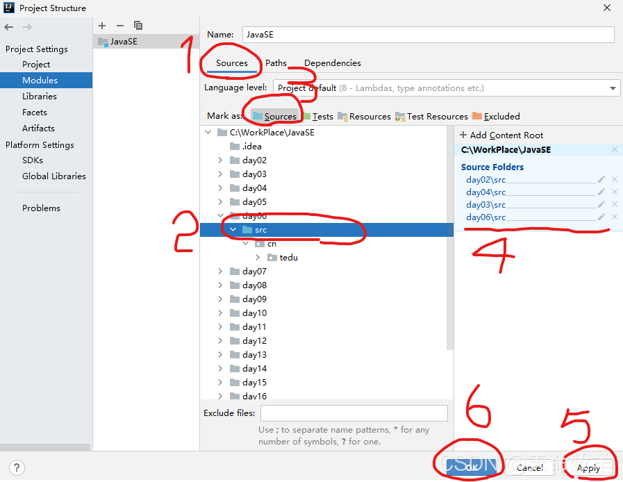Viewport: 623px width, 482px height.
Task: Open the Artifacts settings page
Action: click(x=38, y=128)
